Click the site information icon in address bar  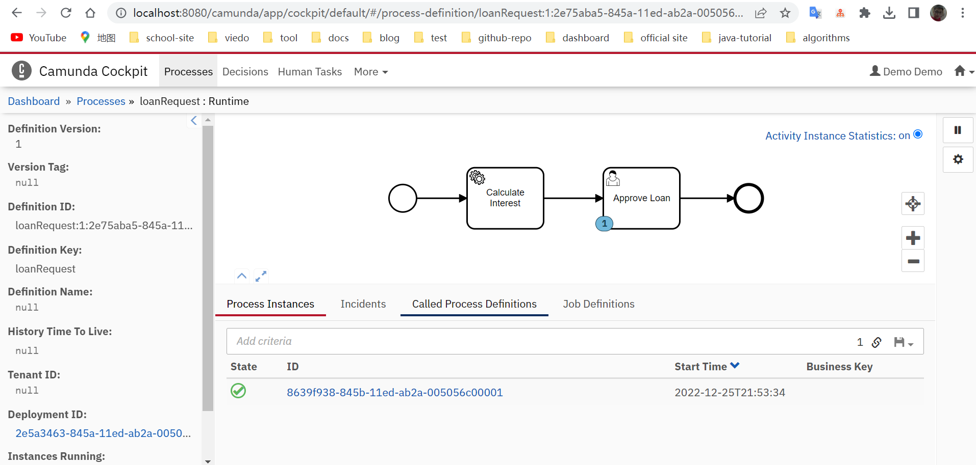121,13
